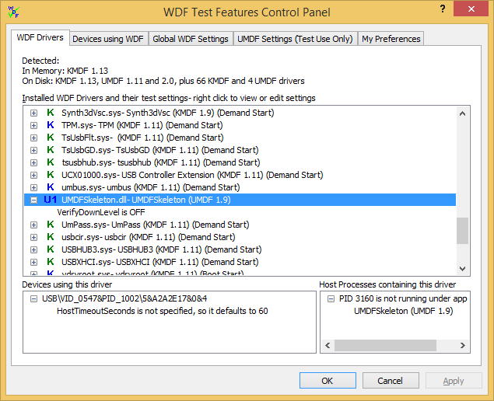Image resolution: width=494 pixels, height=401 pixels.
Task: Expand the Synth3dVsc.sys driver node
Action: coord(33,113)
